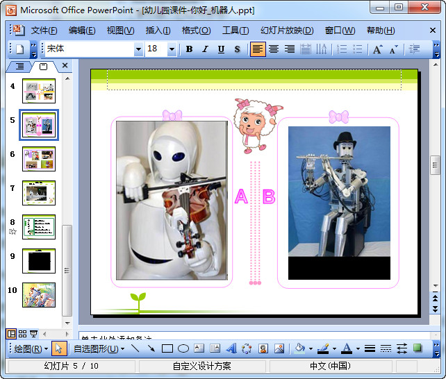
Task: Click decrease indent icon
Action: tap(414, 49)
